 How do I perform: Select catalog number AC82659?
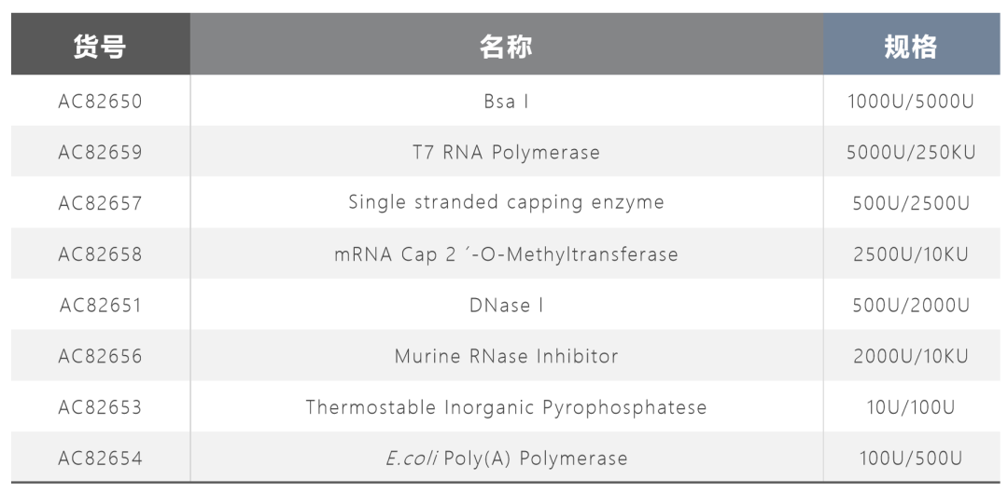(x=100, y=152)
